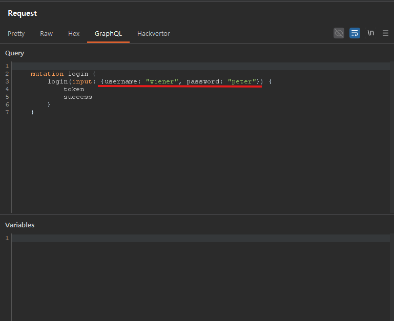The height and width of the screenshot is (321, 394).
Task: Open the Hex tab
Action: coord(74,34)
